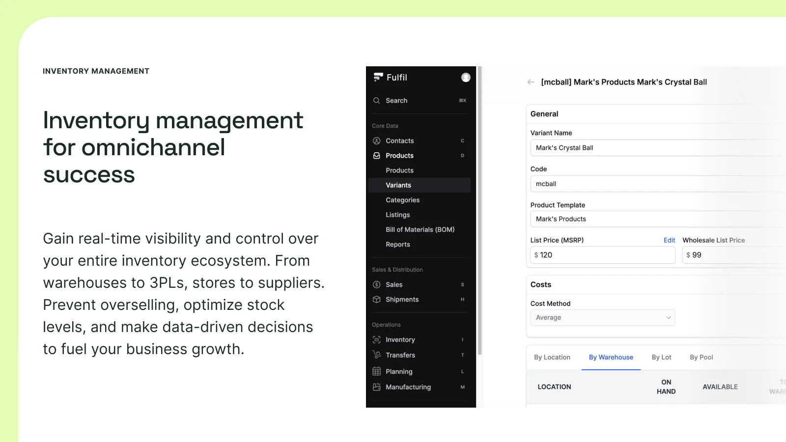Click the Edit link for List Price
Image resolution: width=786 pixels, height=442 pixels.
tap(669, 240)
